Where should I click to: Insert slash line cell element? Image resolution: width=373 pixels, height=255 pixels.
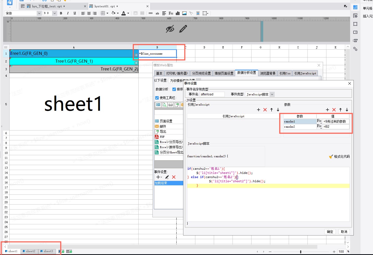[191, 13]
